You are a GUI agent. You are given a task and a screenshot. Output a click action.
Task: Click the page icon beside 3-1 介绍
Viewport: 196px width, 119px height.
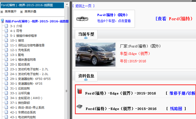click(6, 26)
